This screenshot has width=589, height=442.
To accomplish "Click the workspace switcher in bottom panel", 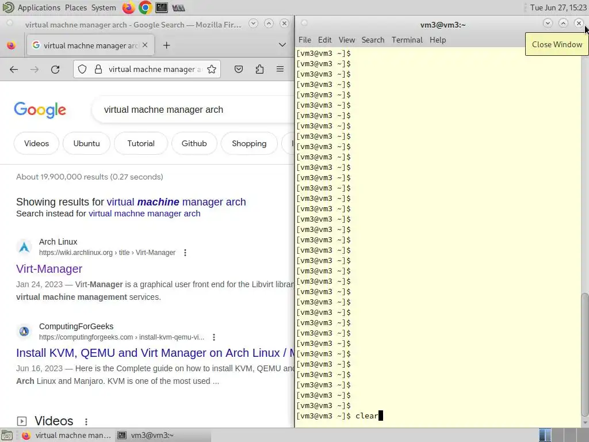I will coord(563,435).
